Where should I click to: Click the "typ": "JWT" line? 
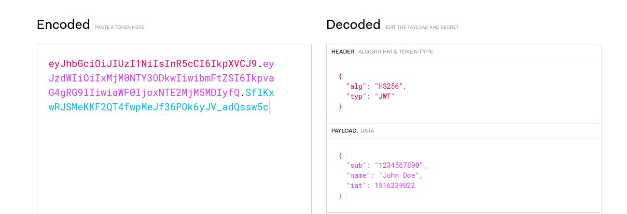[x=371, y=97]
